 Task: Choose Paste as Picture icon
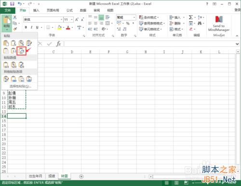(21, 79)
